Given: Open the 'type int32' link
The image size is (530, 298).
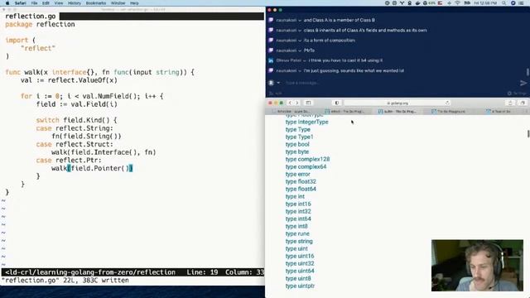Looking at the screenshot, I should tap(298, 211).
